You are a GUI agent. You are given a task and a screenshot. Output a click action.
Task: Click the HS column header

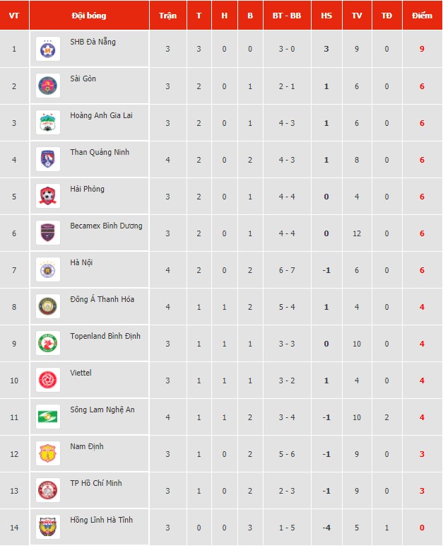326,16
